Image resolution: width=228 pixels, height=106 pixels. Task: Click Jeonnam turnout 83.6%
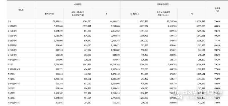[x=217, y=88]
